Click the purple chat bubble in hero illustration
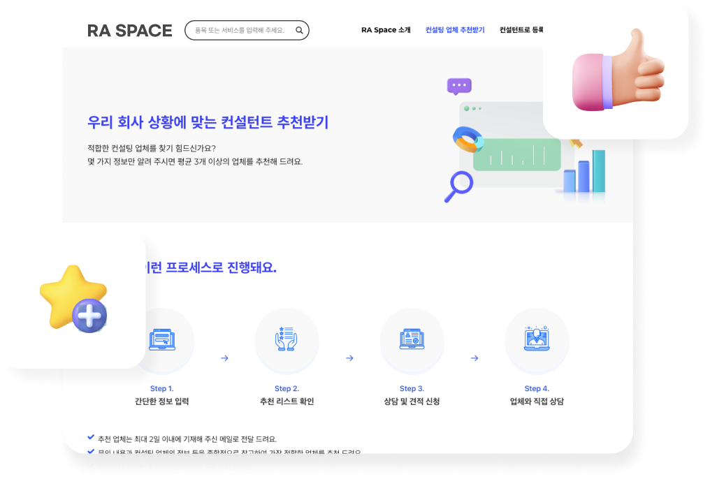 459,87
